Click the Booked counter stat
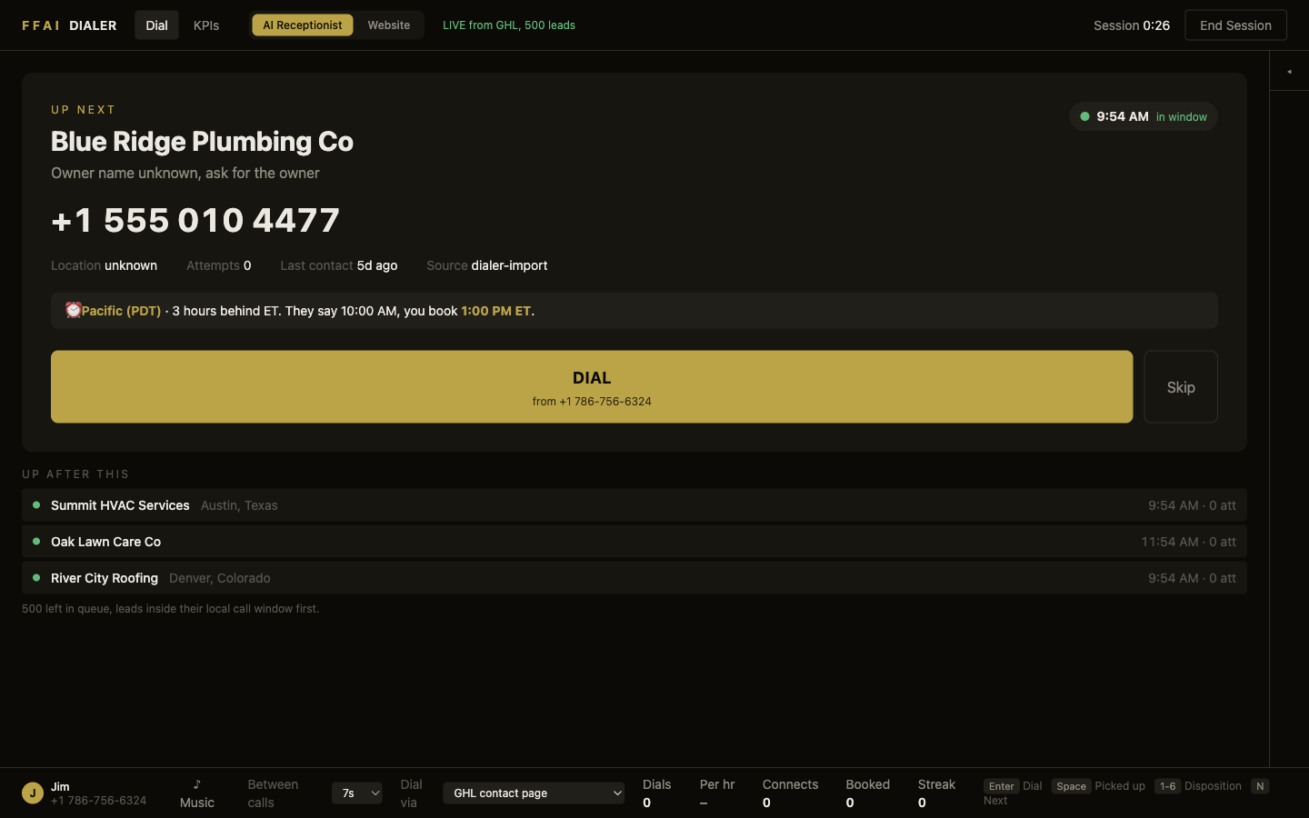This screenshot has width=1309, height=818. pyautogui.click(x=868, y=793)
